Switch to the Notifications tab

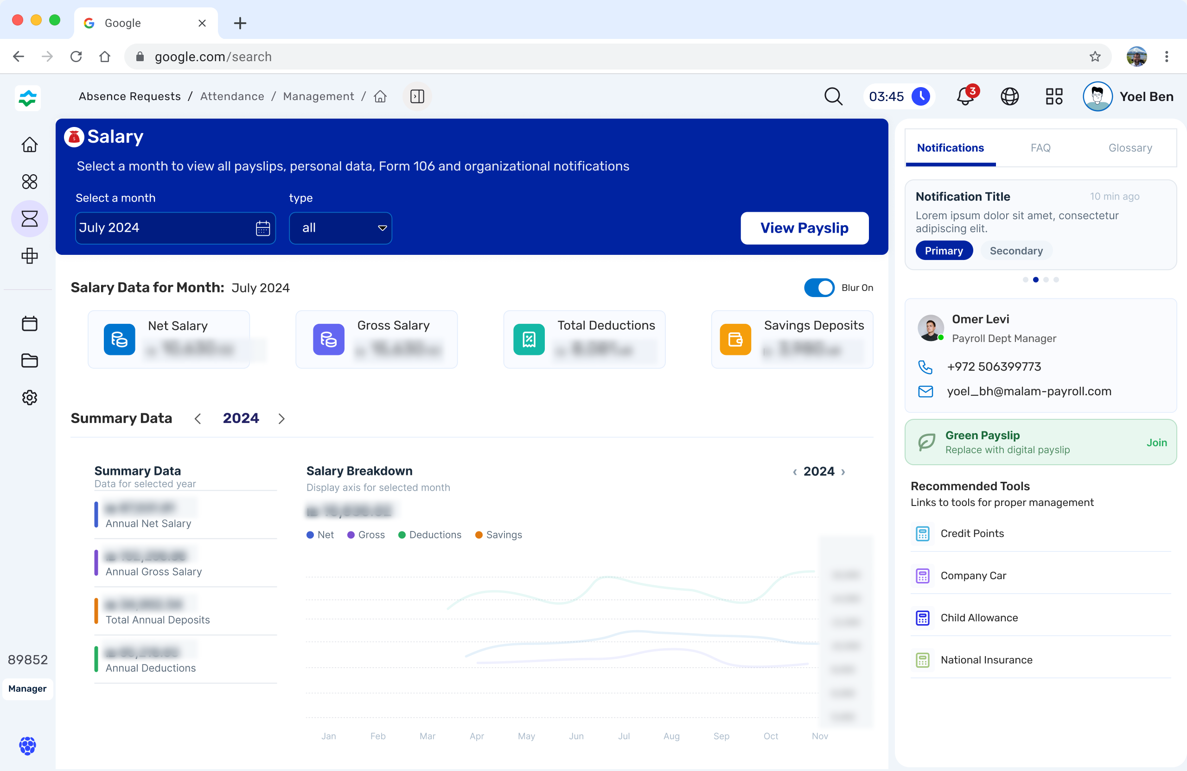tap(950, 148)
